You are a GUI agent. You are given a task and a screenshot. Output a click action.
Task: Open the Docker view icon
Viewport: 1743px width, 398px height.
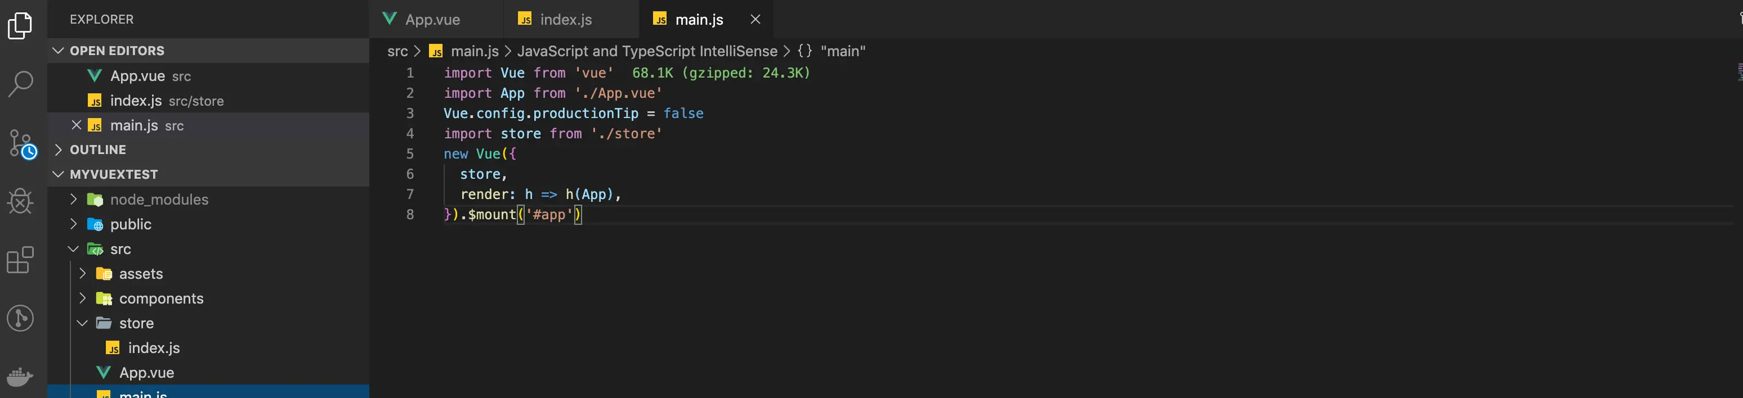(x=20, y=376)
